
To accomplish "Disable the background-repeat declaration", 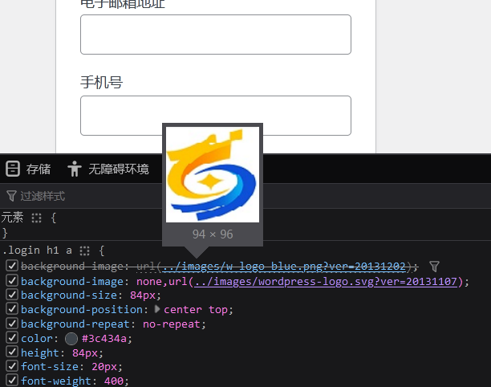I will pyautogui.click(x=12, y=324).
